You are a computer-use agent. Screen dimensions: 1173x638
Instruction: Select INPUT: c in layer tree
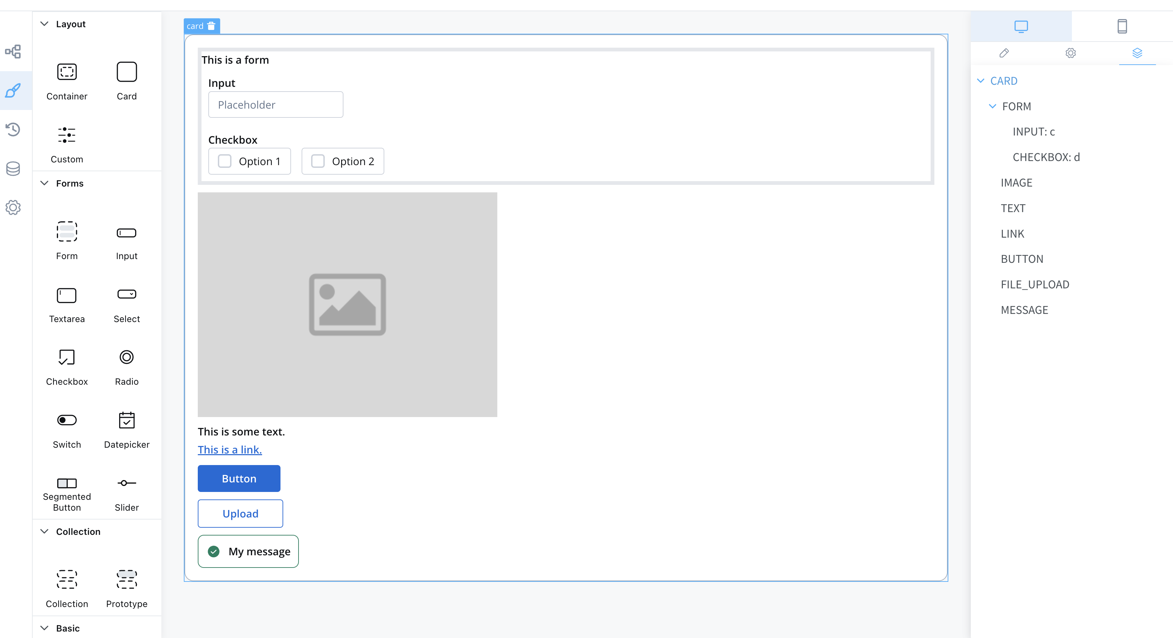click(1034, 132)
